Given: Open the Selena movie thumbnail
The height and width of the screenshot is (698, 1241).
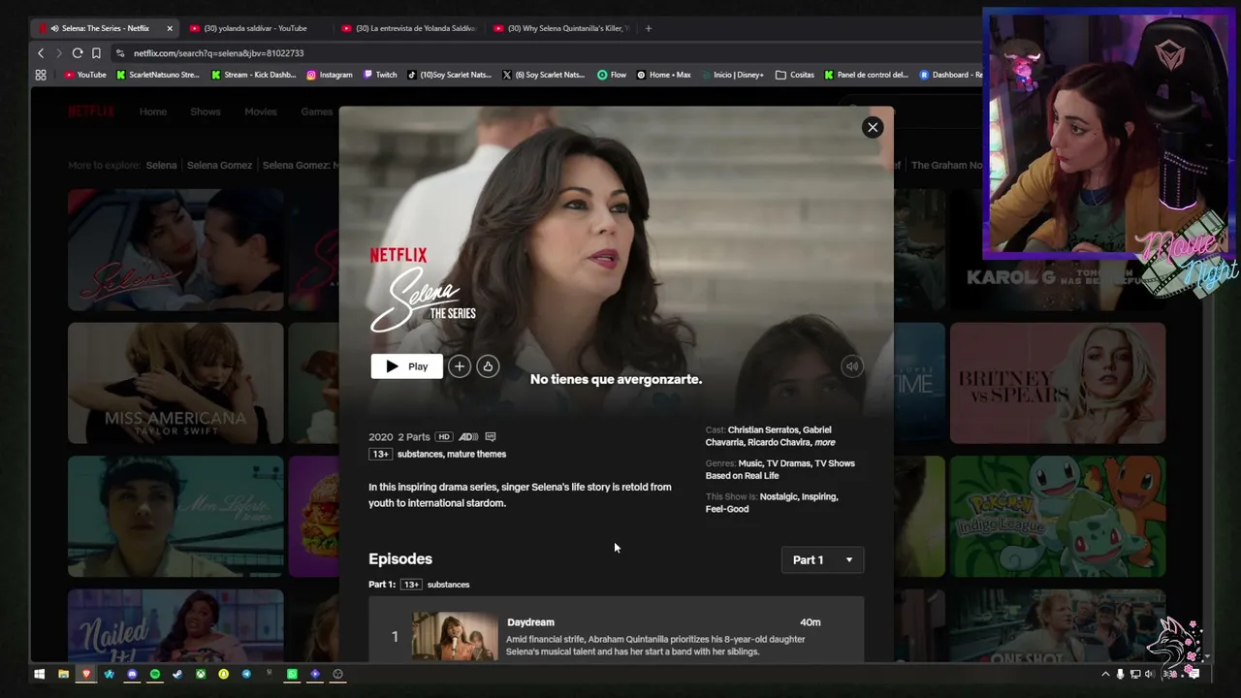Looking at the screenshot, I should tap(175, 250).
